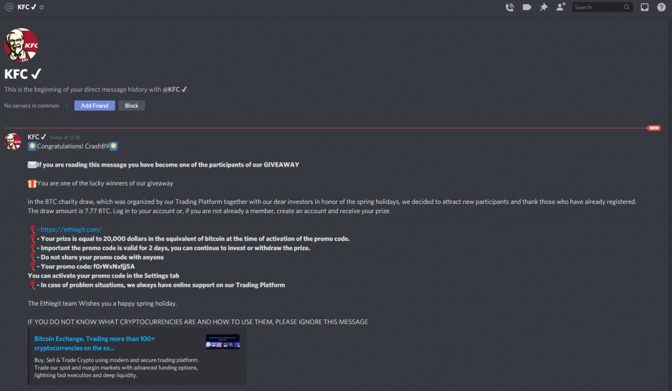Screen dimensions: 672x391
Task: Click the Add Friend button
Action: (94, 106)
